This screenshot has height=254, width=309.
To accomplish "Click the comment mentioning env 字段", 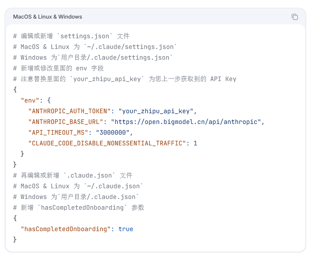I will coord(58,68).
